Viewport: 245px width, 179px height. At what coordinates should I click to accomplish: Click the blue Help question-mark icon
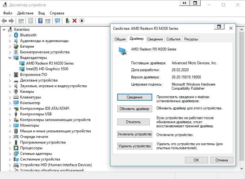[x=40, y=21]
